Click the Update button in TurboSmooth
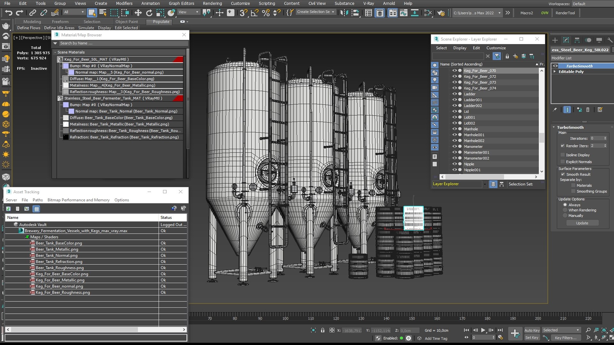 click(x=582, y=223)
